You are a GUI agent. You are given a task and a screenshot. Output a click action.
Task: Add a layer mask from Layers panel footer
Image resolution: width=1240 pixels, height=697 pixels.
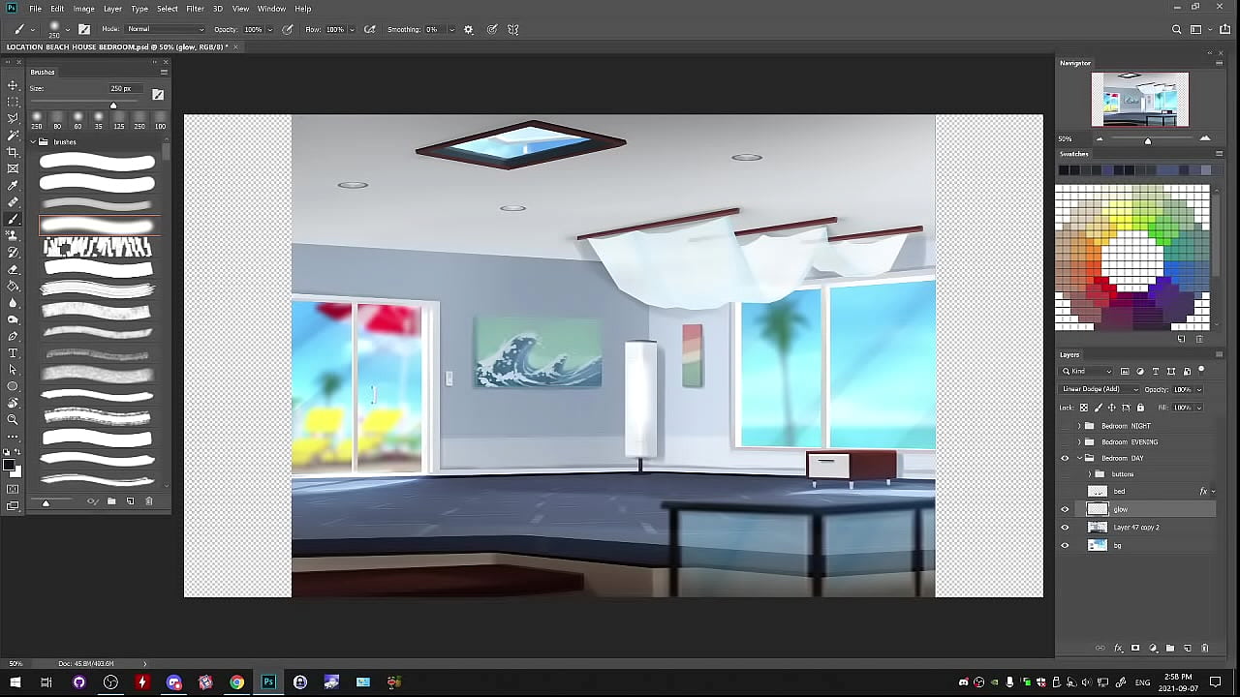pyautogui.click(x=1135, y=648)
